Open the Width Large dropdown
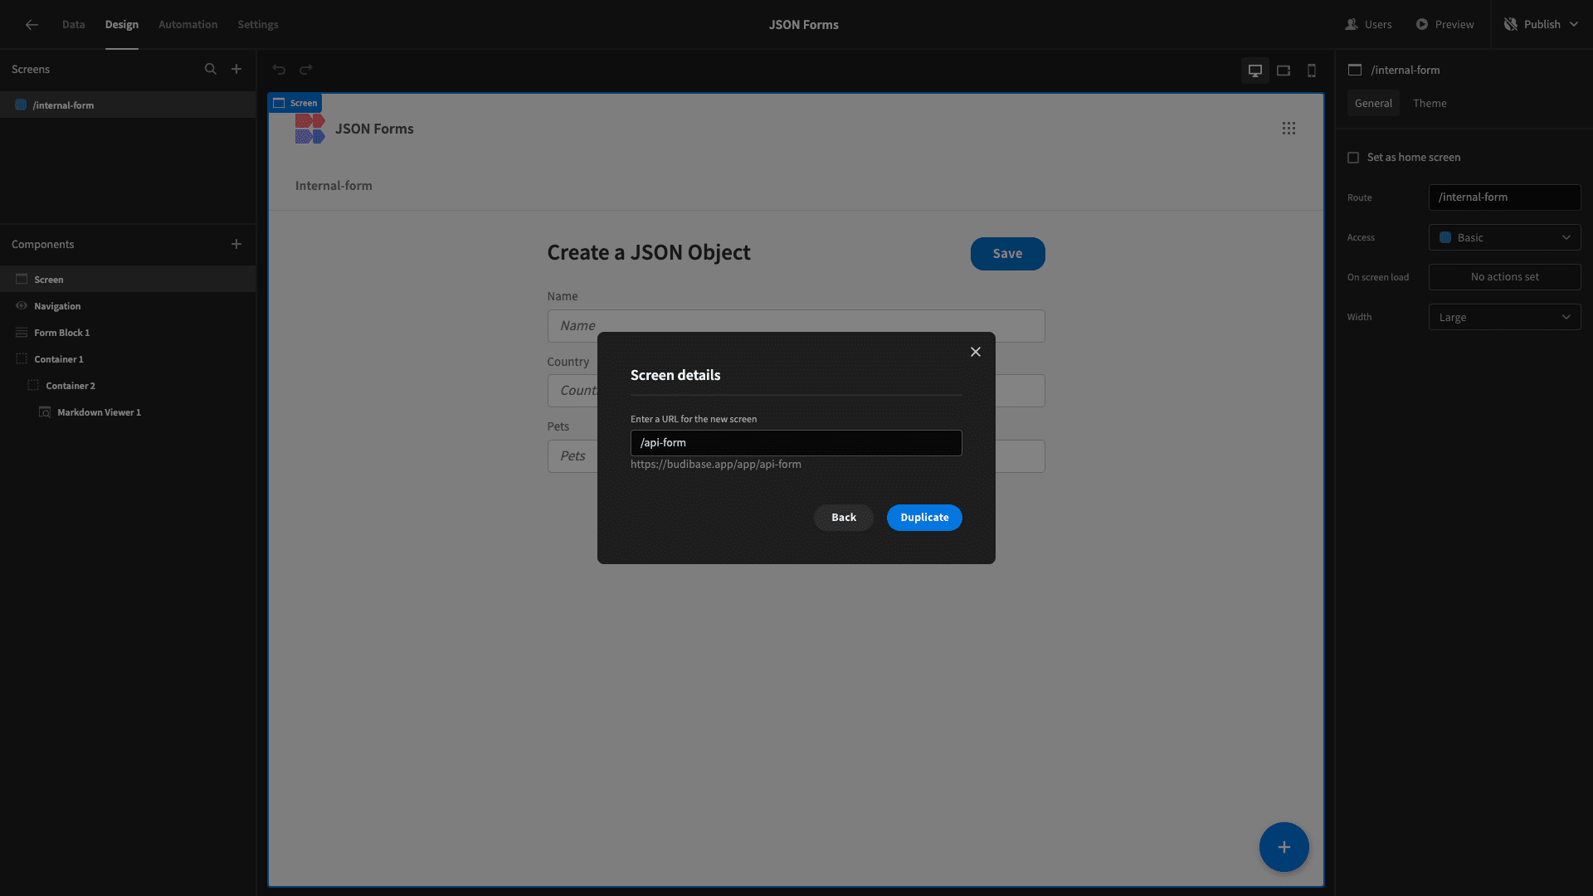The image size is (1593, 896). (x=1505, y=317)
